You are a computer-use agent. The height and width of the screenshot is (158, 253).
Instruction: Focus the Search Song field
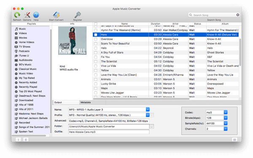pos(214,15)
